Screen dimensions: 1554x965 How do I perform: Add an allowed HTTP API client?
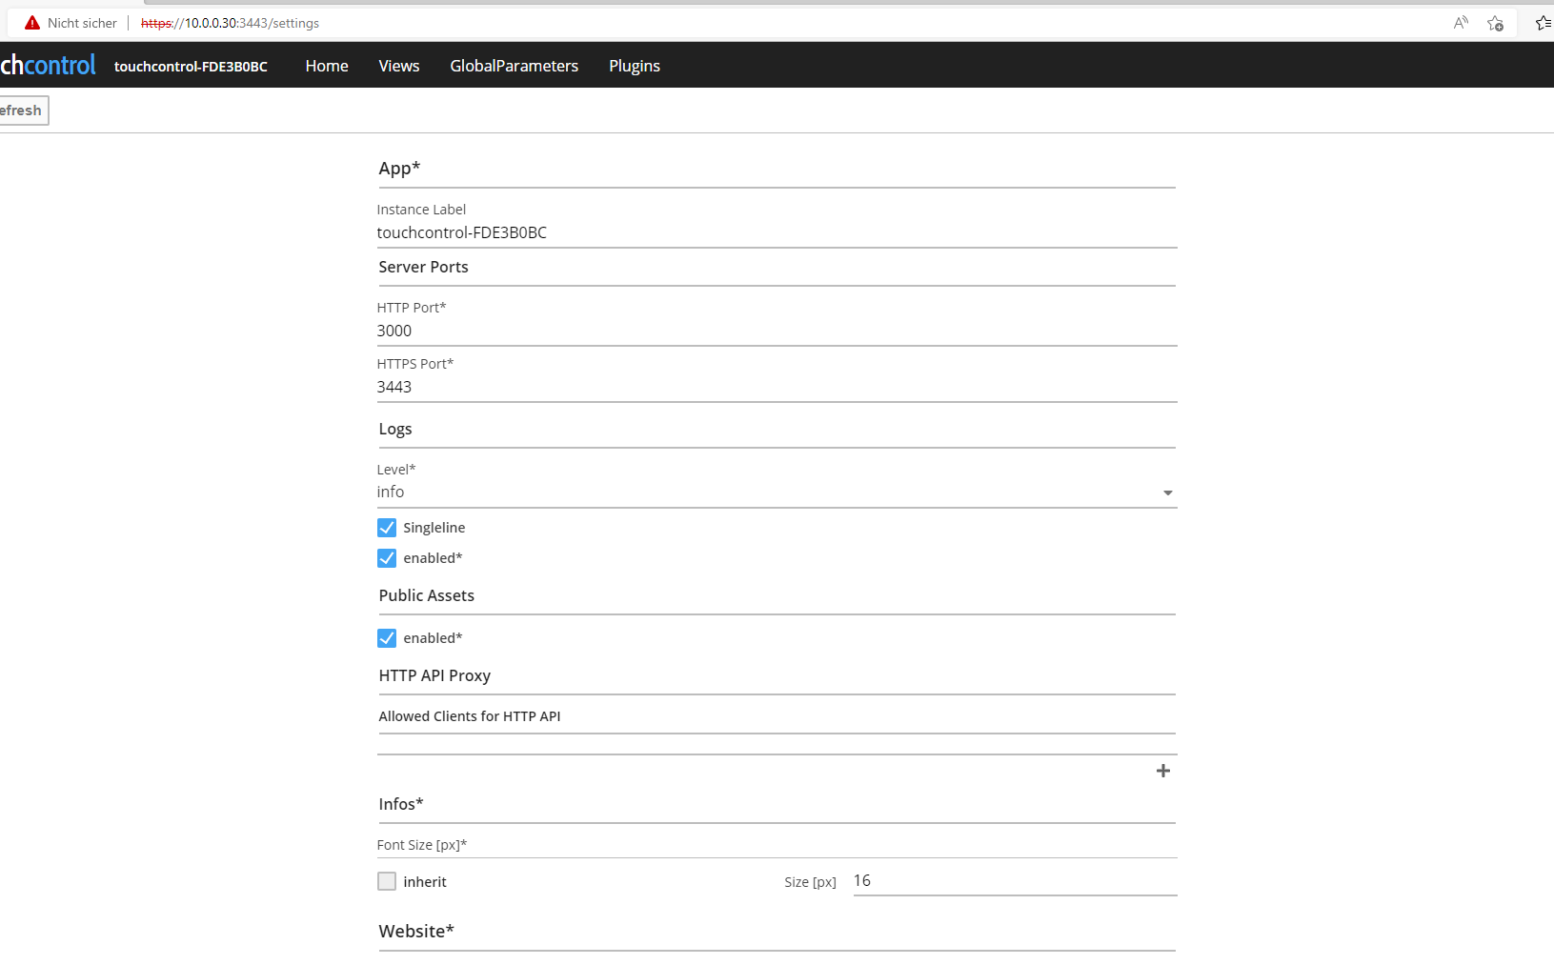tap(1162, 771)
